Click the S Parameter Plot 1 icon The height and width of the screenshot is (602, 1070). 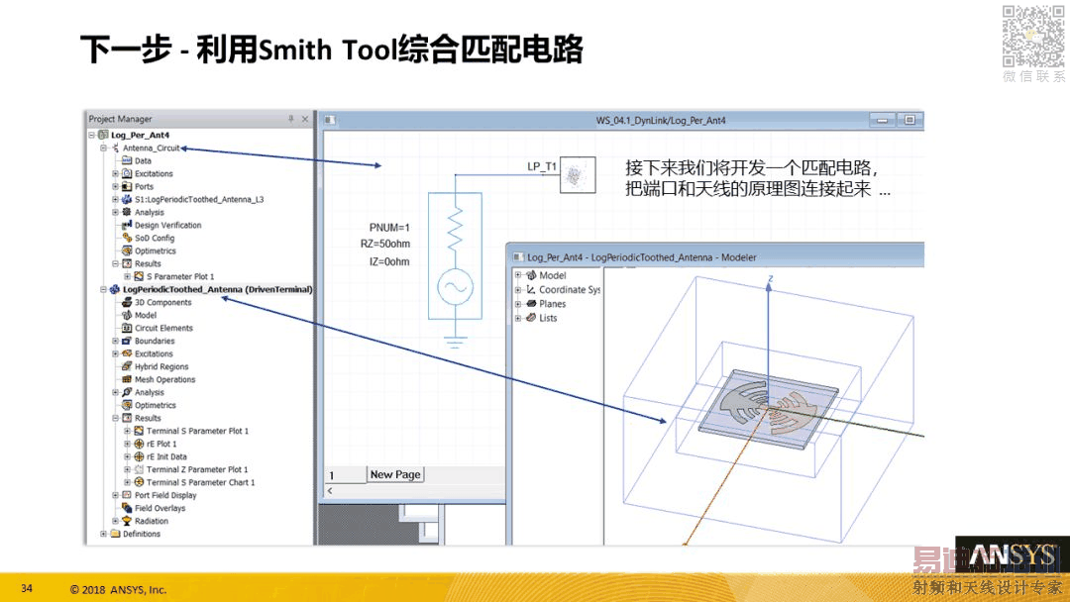139,277
